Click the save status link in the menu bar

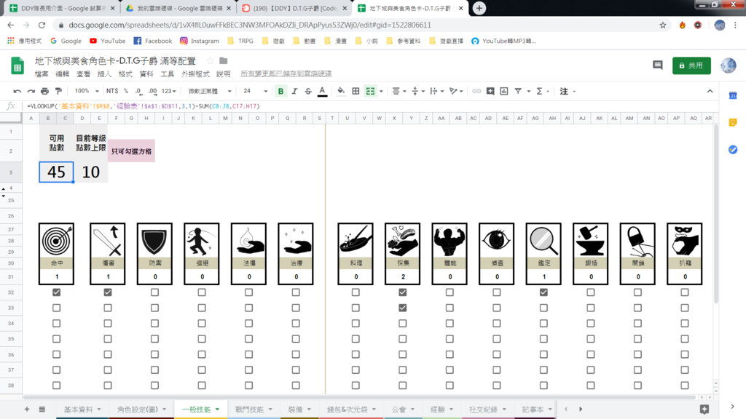tap(286, 73)
